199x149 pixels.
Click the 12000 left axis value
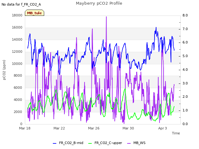(x=17, y=52)
